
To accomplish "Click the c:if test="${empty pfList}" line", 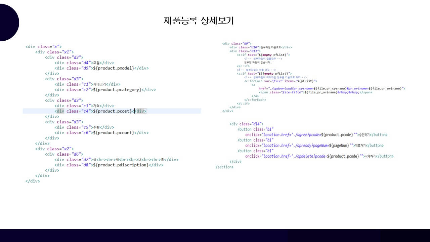I will (263, 55).
